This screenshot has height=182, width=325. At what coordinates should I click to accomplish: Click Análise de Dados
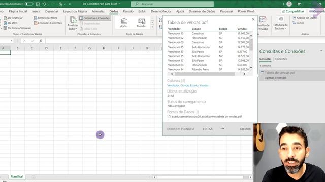pyautogui.click(x=305, y=18)
